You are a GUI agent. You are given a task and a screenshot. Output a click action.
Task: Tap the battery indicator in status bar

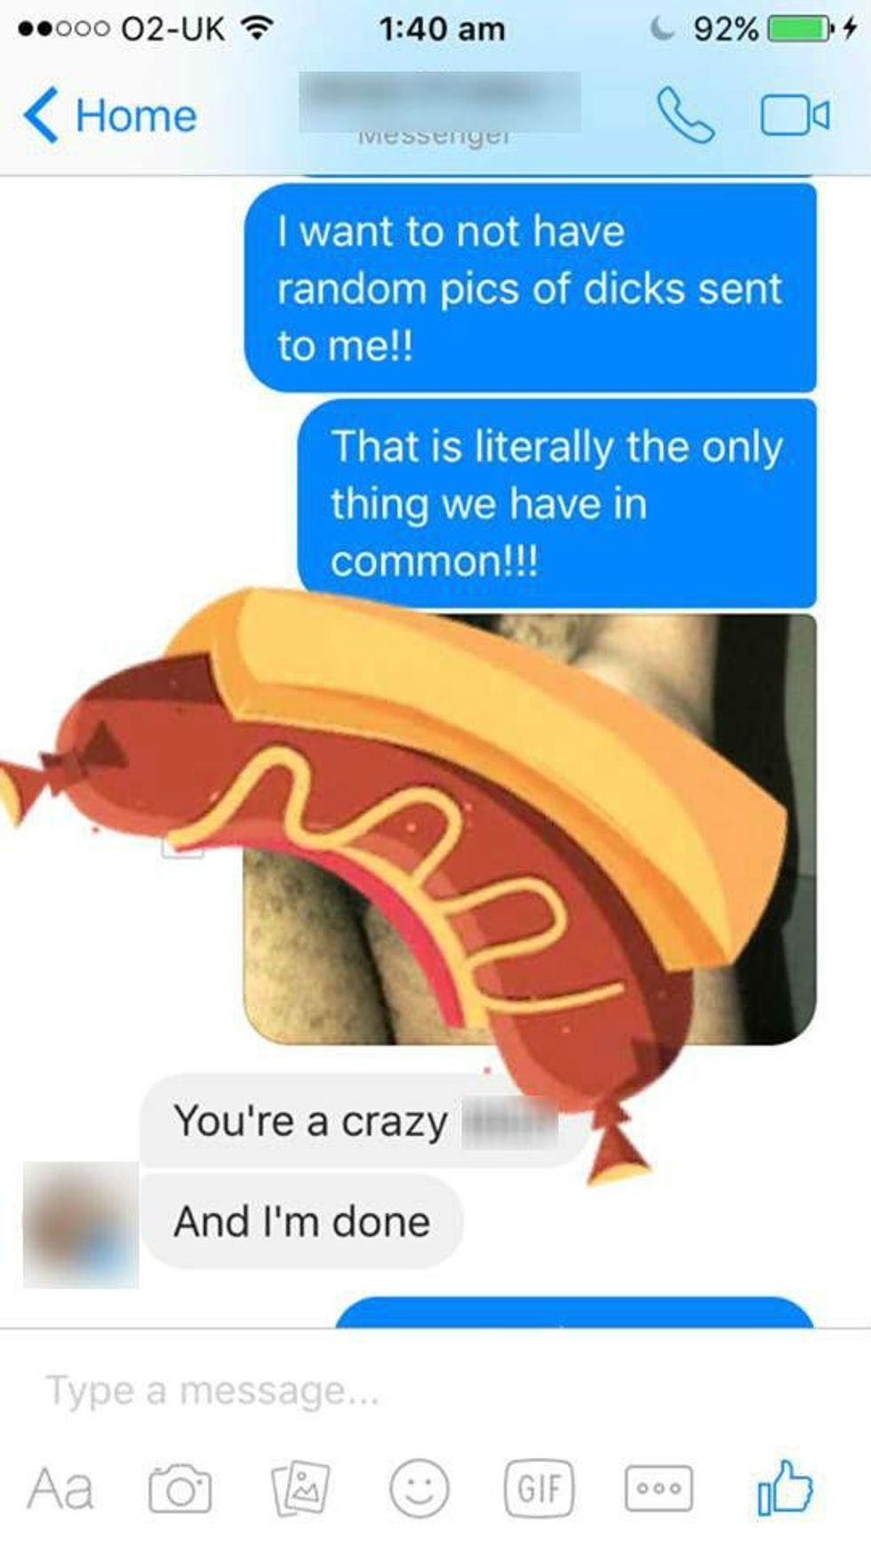click(x=798, y=29)
